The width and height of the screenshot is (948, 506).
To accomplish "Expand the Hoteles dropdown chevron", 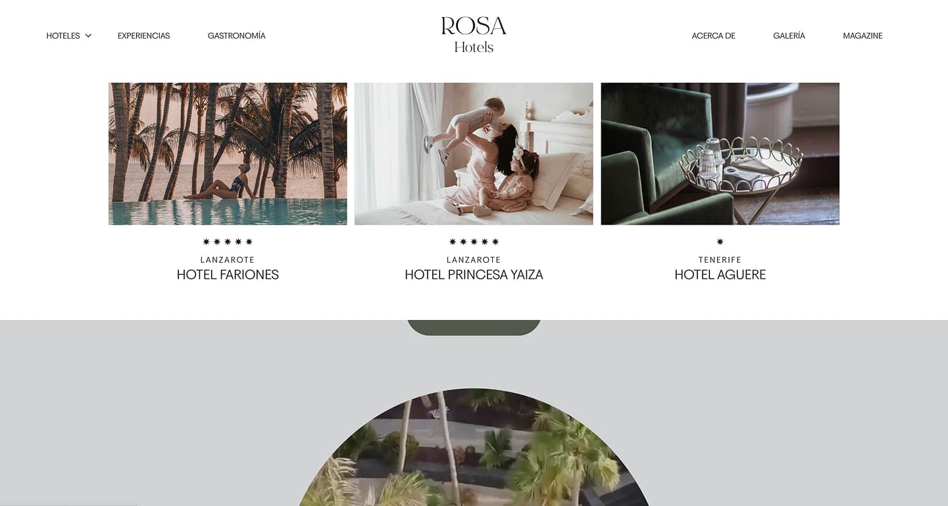I will coord(88,35).
